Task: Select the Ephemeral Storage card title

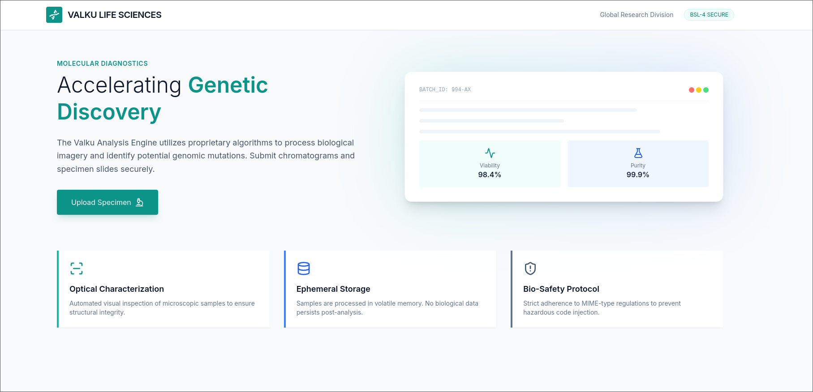Action: click(x=333, y=289)
